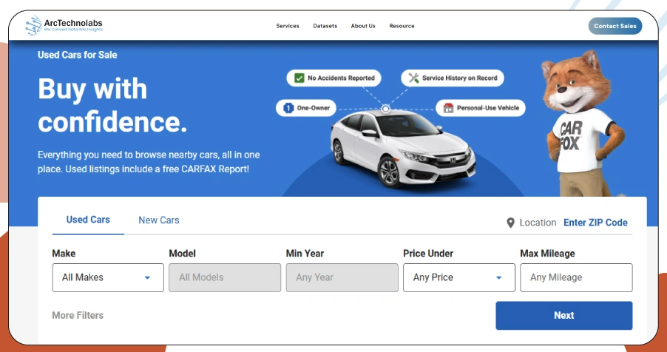Open the All Makes dropdown
The width and height of the screenshot is (667, 352).
coord(108,277)
